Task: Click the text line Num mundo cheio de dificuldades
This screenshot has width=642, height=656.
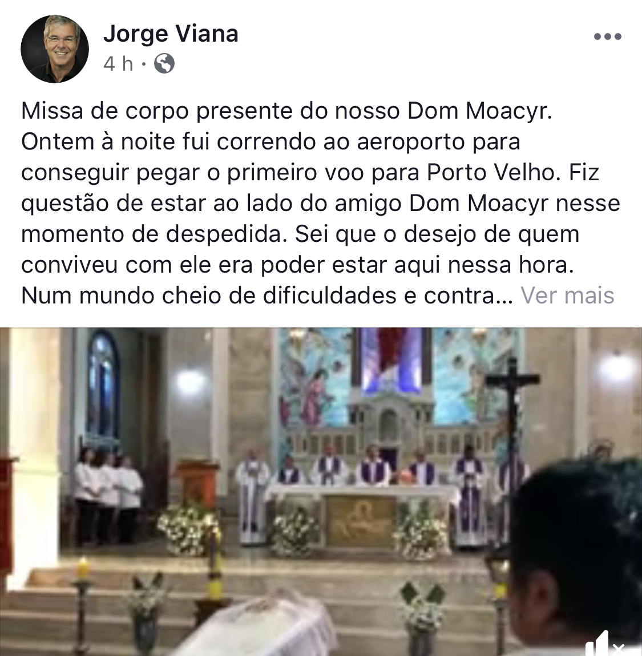Action: 267,296
